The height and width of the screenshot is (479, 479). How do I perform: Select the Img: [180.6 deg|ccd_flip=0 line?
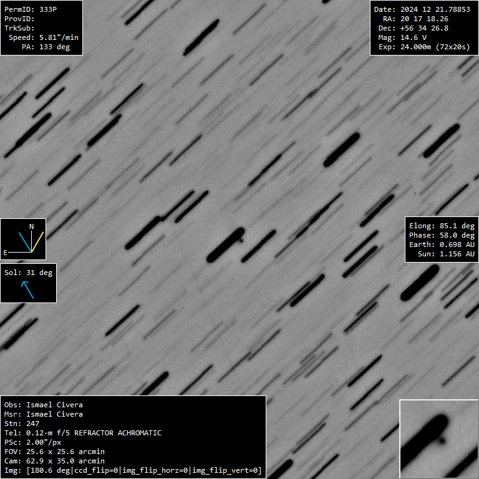[x=133, y=470]
